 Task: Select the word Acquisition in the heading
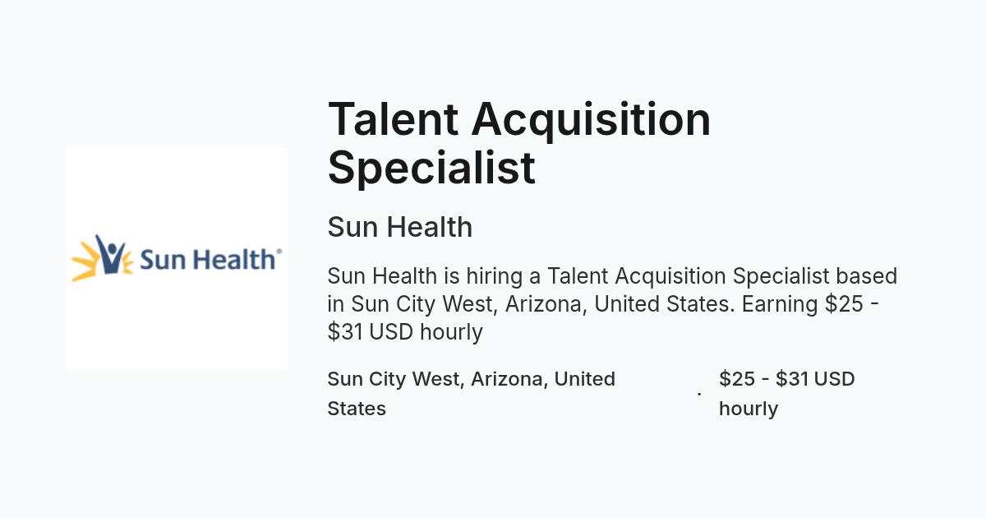pyautogui.click(x=591, y=119)
